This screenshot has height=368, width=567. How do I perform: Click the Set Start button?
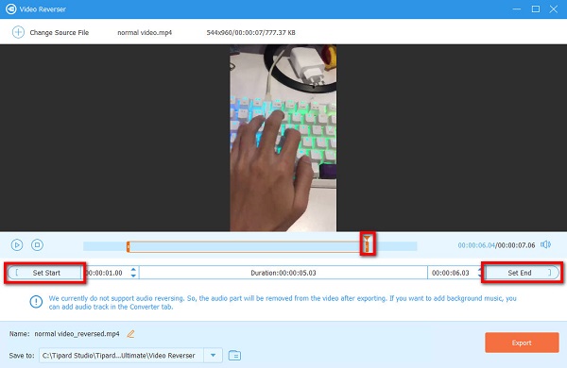(44, 273)
